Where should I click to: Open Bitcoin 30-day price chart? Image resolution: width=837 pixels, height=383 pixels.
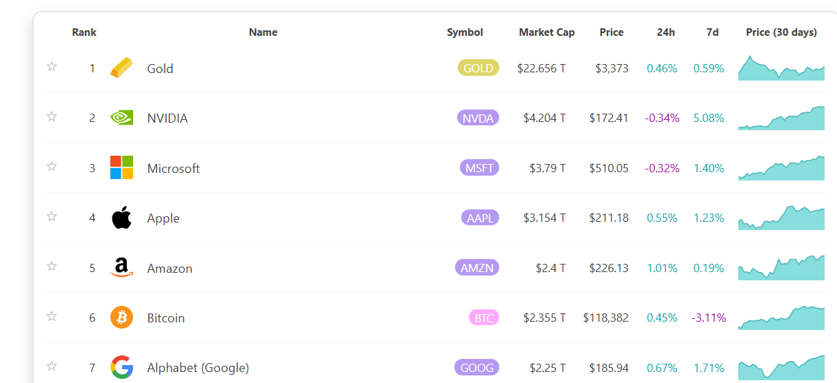pyautogui.click(x=781, y=318)
